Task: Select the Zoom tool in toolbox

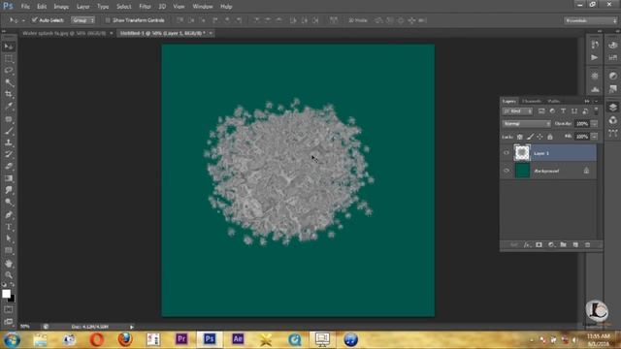Action: (x=9, y=275)
